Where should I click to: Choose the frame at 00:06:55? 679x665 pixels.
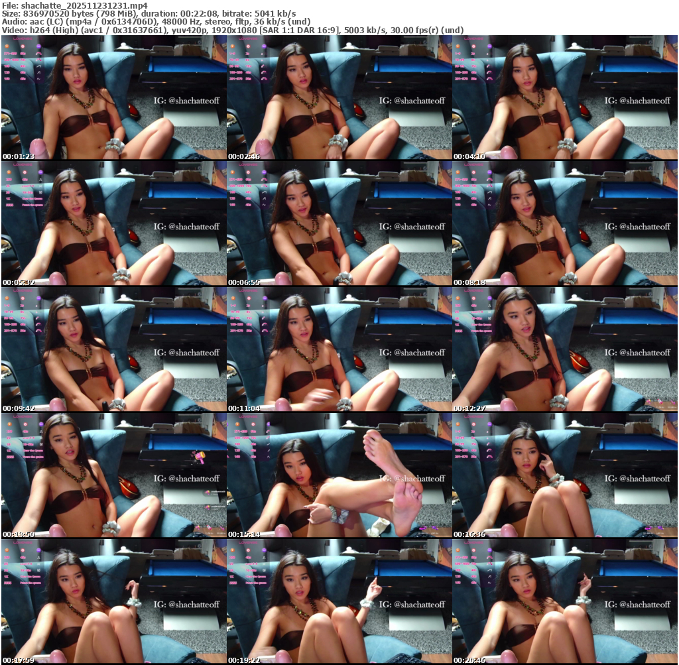339,223
